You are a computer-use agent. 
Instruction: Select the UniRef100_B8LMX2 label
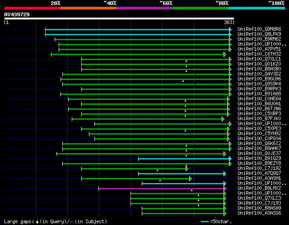[259, 188]
